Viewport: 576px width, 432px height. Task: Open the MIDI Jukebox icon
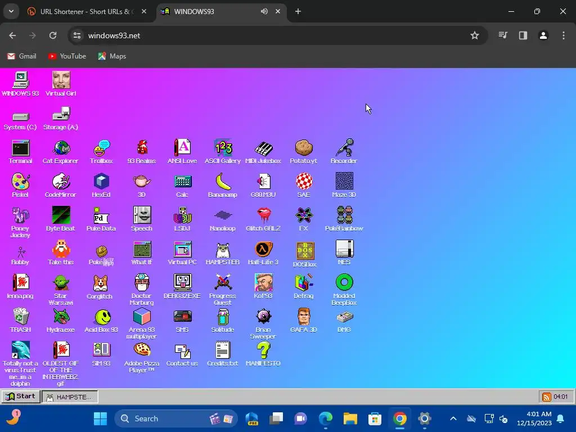(263, 152)
